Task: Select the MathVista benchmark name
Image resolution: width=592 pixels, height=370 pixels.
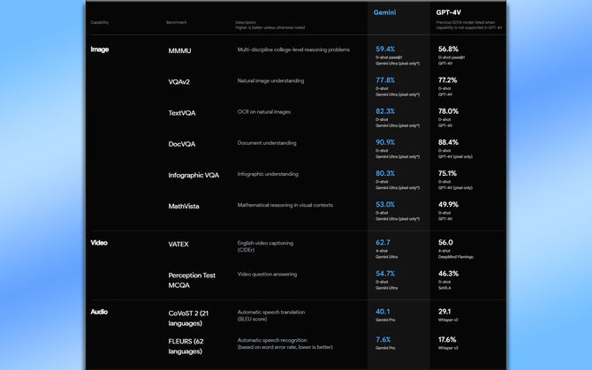Action: 184,207
